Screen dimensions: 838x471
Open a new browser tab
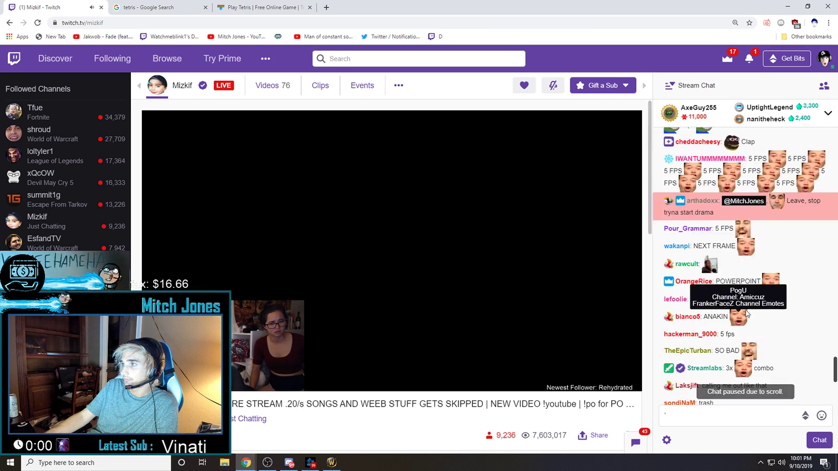(326, 7)
